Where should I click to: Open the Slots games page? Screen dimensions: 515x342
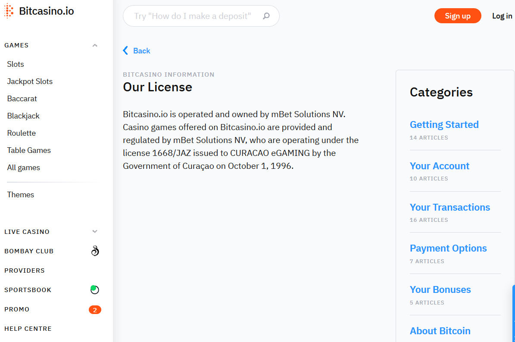coord(16,64)
